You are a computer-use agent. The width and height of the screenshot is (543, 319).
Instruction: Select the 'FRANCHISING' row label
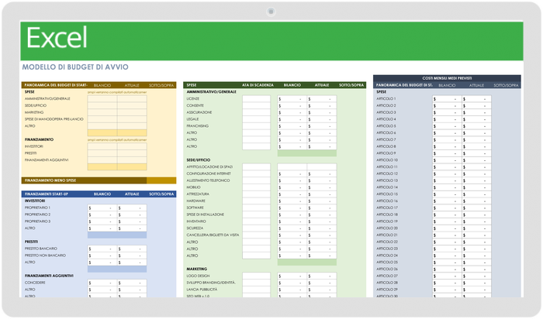click(197, 126)
